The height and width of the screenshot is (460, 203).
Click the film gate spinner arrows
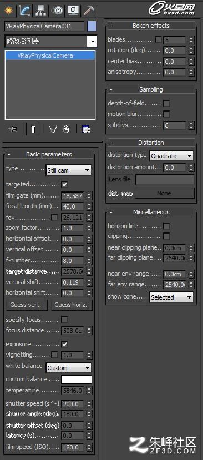(89, 196)
